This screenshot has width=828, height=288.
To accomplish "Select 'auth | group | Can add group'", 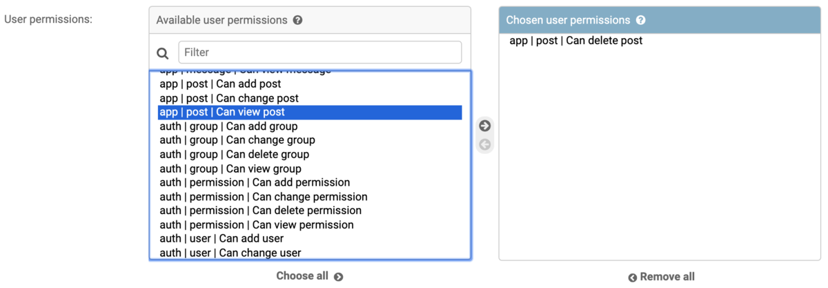I will [310, 126].
